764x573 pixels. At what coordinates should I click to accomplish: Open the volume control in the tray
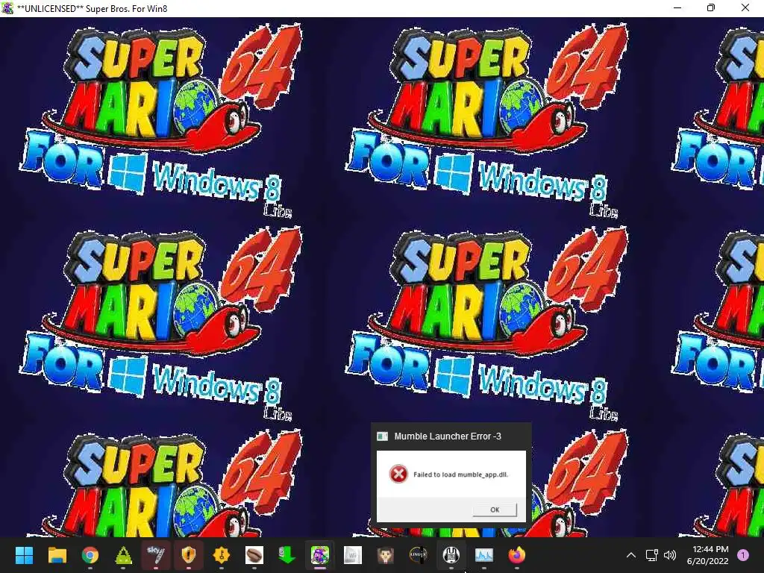tap(670, 555)
